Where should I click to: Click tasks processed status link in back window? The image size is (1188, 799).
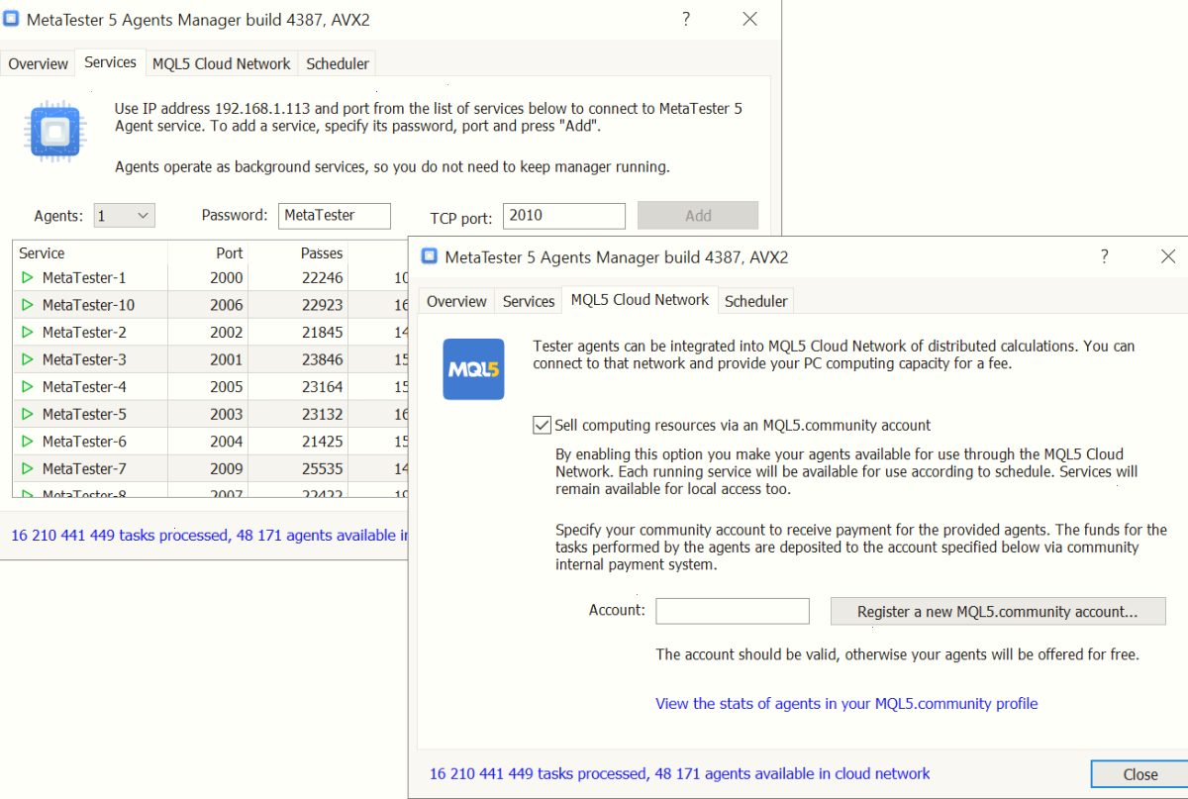click(209, 536)
